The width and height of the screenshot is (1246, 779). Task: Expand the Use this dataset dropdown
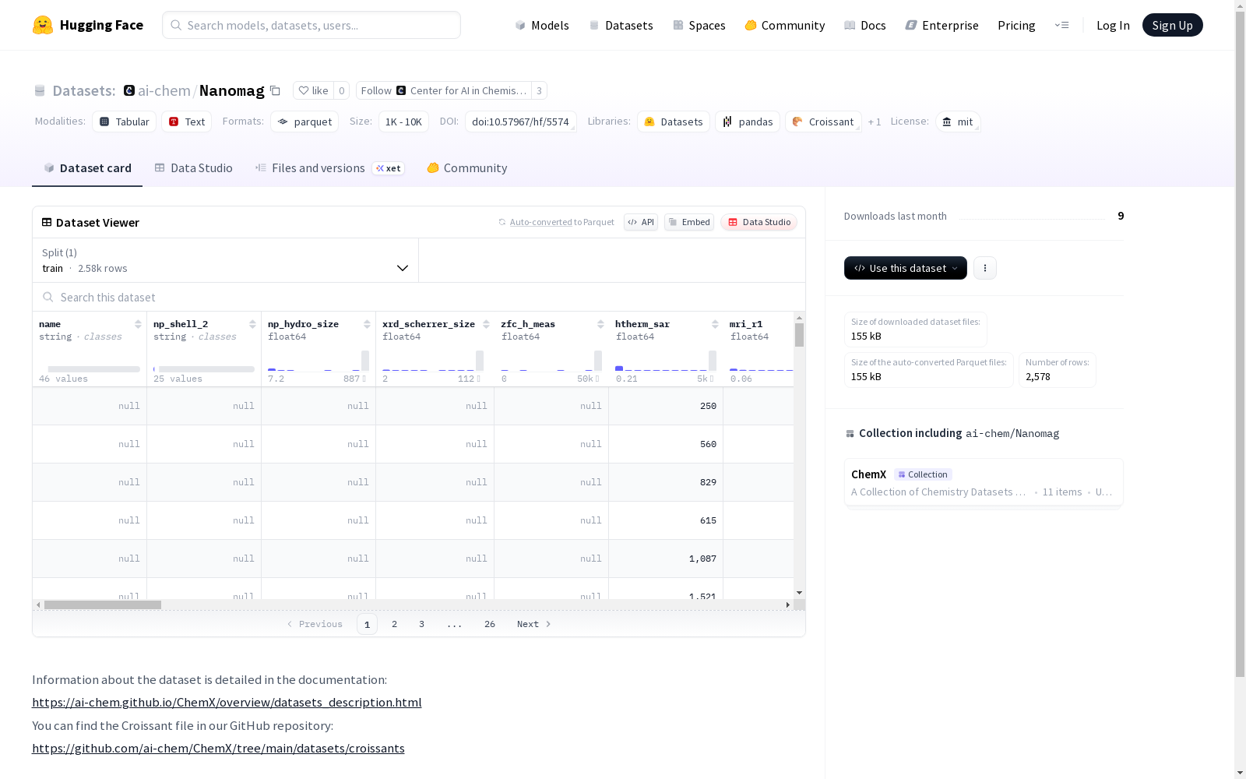[906, 268]
